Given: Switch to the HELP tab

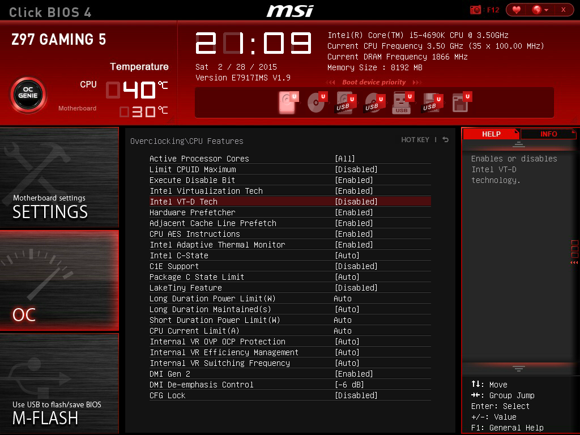Looking at the screenshot, I should pyautogui.click(x=491, y=134).
